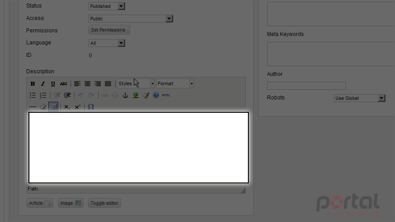Justify text fully
The image size is (395, 222).
[108, 84]
